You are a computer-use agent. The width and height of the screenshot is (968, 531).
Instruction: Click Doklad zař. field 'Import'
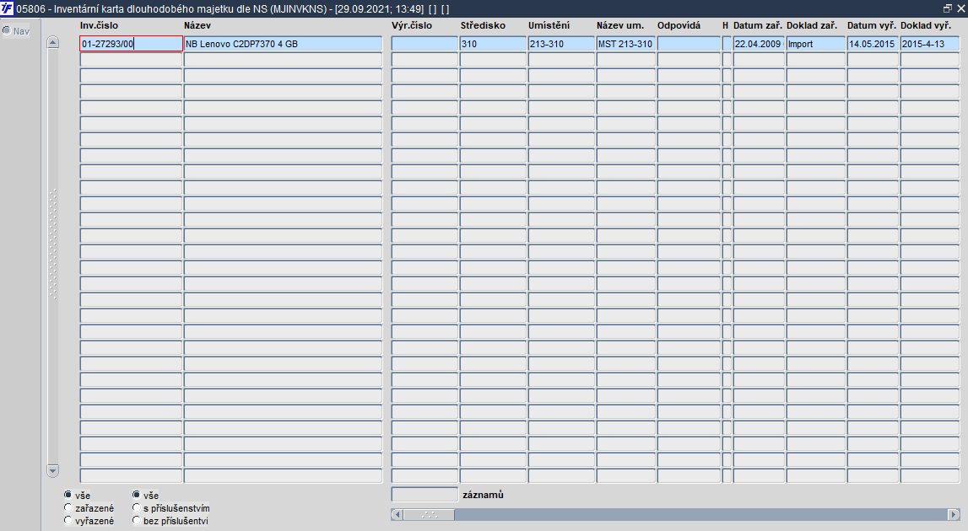point(815,44)
